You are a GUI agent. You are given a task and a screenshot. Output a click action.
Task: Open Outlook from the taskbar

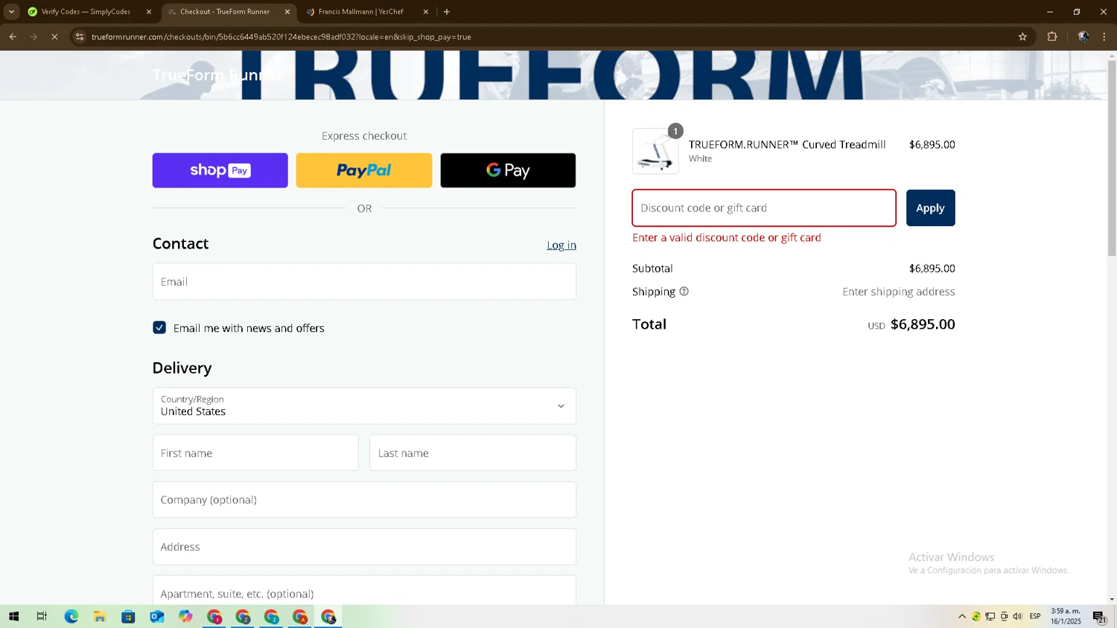point(156,616)
